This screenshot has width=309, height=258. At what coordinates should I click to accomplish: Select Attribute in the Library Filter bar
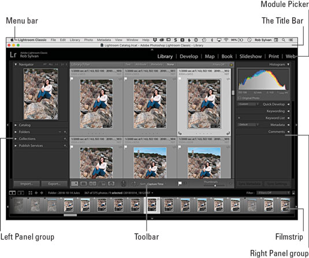coord(141,64)
